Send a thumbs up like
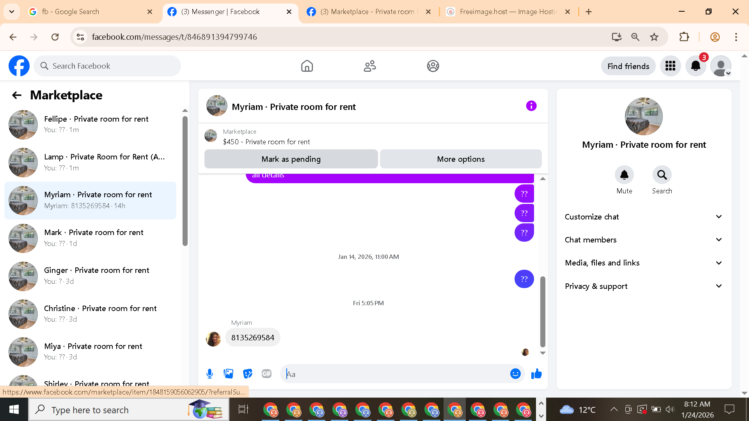 [536, 374]
